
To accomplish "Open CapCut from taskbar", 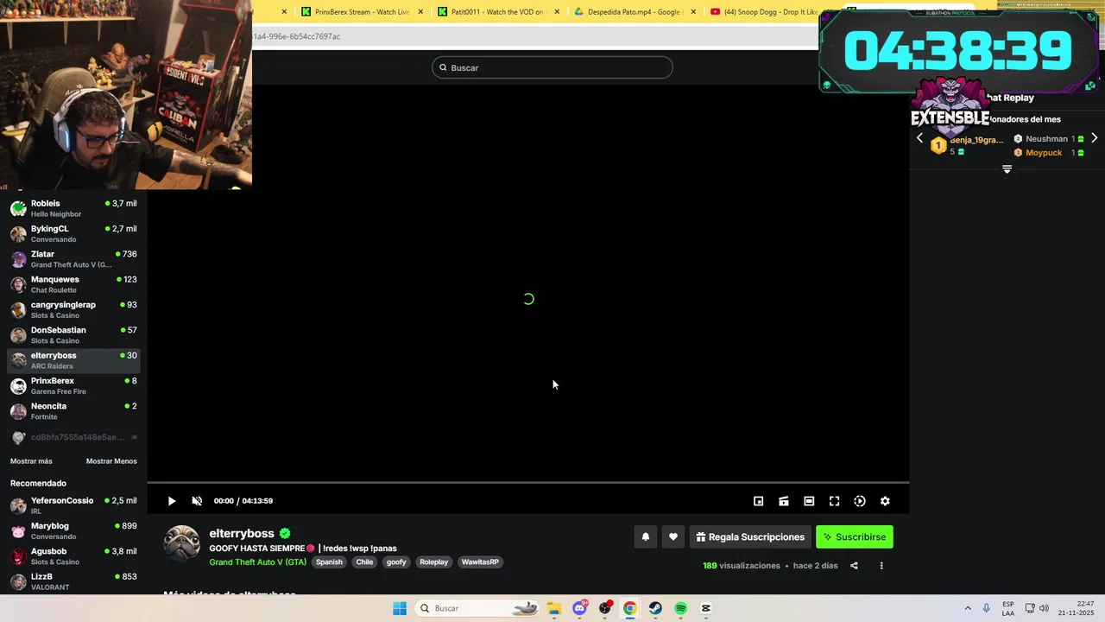I will (x=706, y=608).
